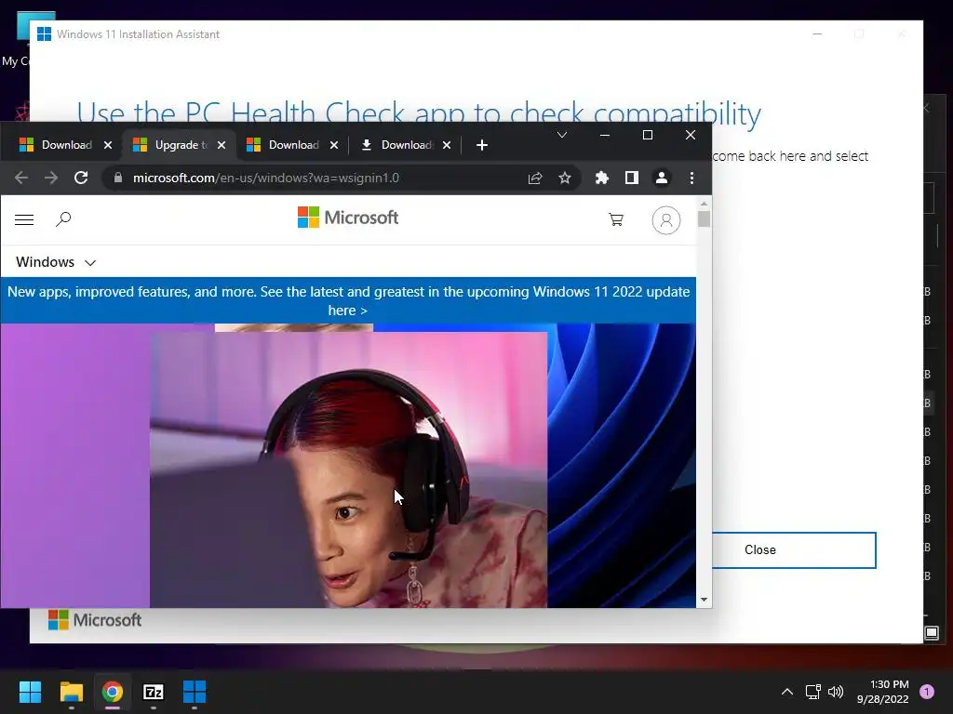Open File Explorer from the taskbar
Viewport: 953px width, 714px height.
pos(71,692)
